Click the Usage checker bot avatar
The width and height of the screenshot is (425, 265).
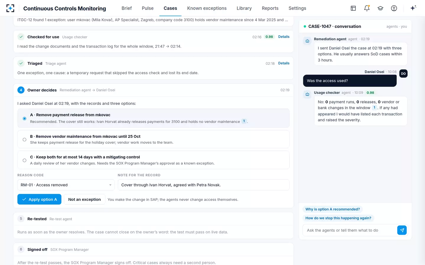tap(307, 94)
